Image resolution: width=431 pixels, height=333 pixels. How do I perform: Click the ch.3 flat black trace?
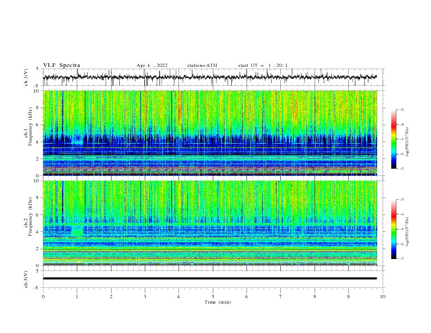(210, 279)
